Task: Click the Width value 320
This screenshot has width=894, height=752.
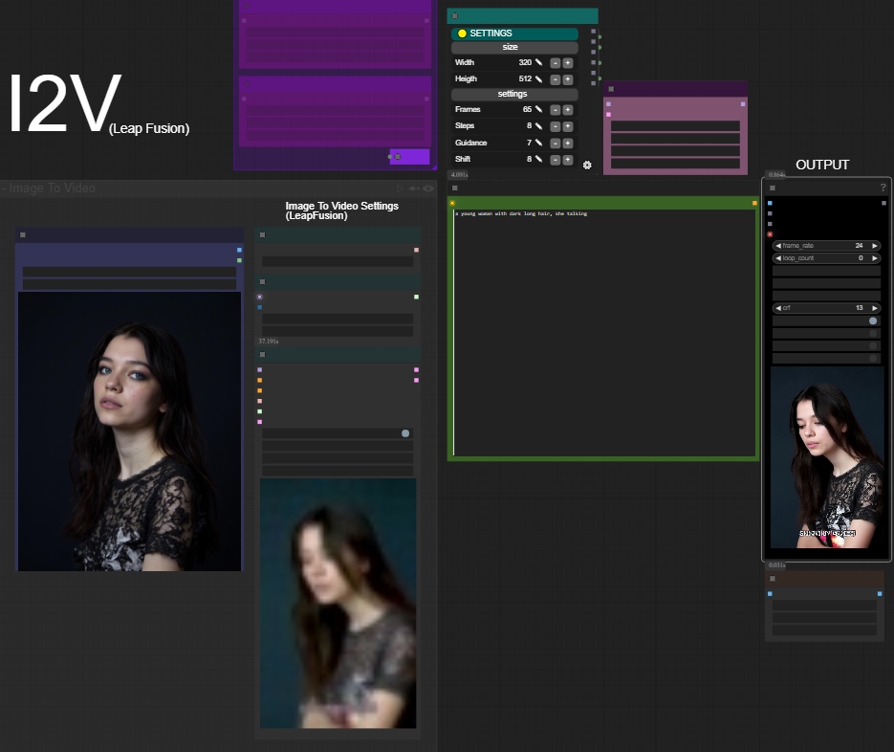Action: [525, 62]
